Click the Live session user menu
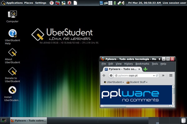 174,3
